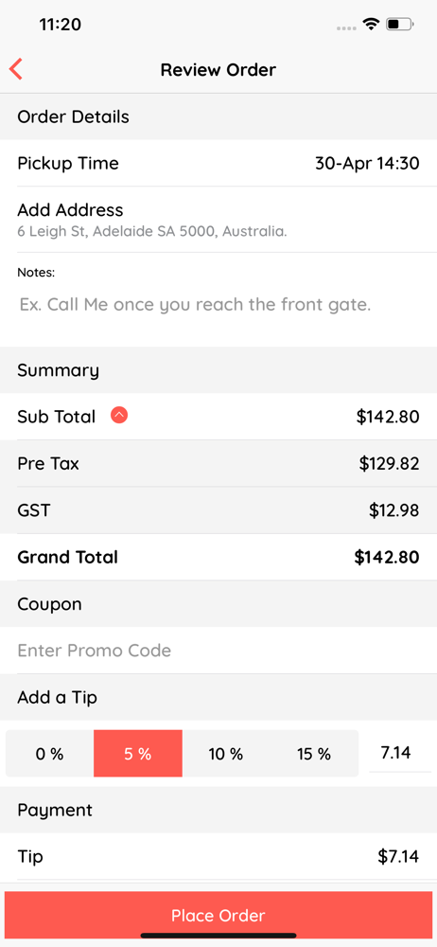Collapse the Sub Total breakdown chevron

pos(119,416)
